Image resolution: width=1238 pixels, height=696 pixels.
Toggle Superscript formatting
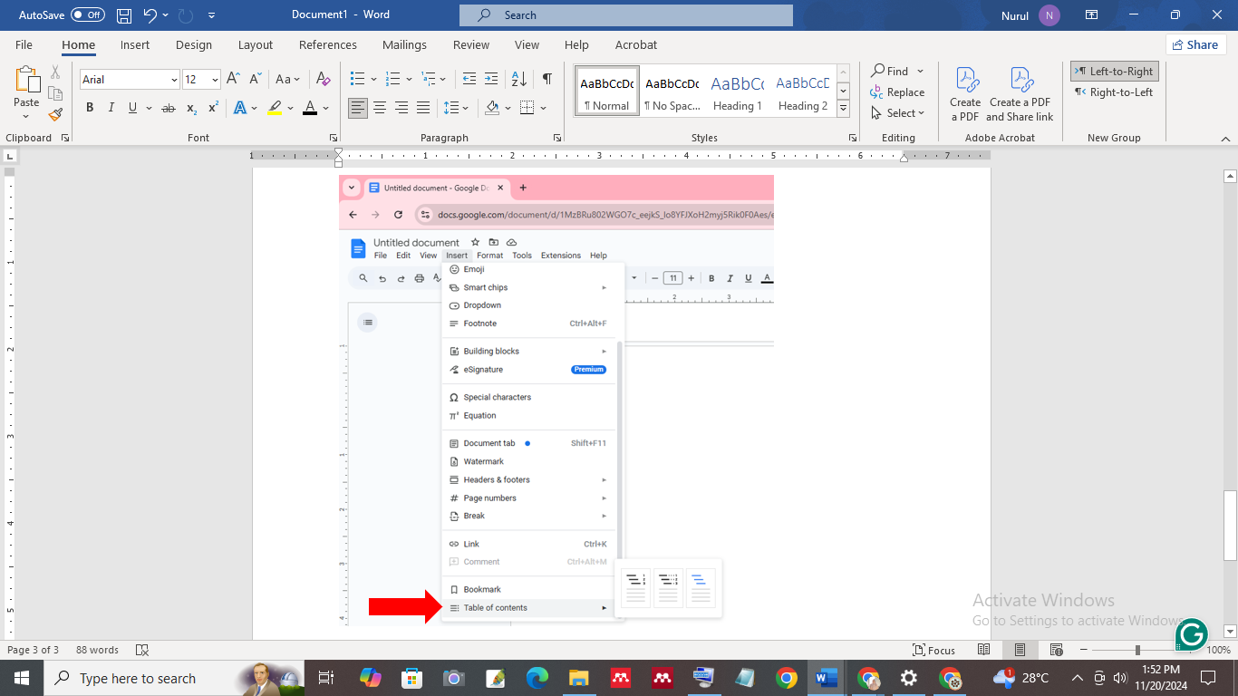213,108
